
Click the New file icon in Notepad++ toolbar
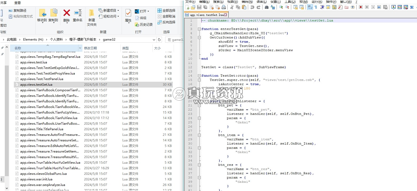point(187,7)
